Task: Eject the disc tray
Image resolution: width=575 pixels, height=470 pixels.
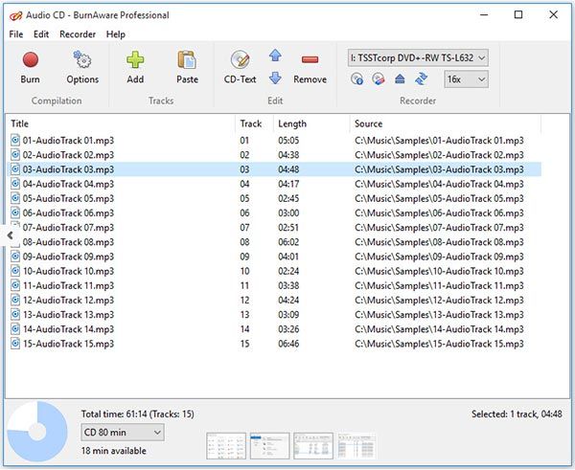Action: [x=400, y=80]
